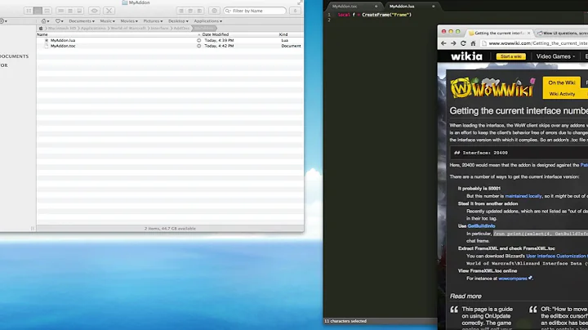The width and height of the screenshot is (588, 330).
Task: Click the gear action icon in file browser
Action: click(x=214, y=11)
